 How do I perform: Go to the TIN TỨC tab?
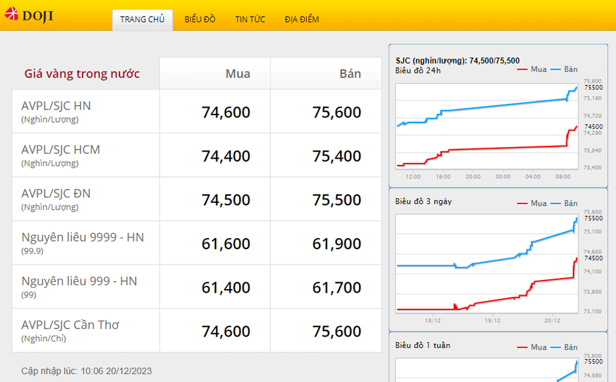[x=250, y=19]
